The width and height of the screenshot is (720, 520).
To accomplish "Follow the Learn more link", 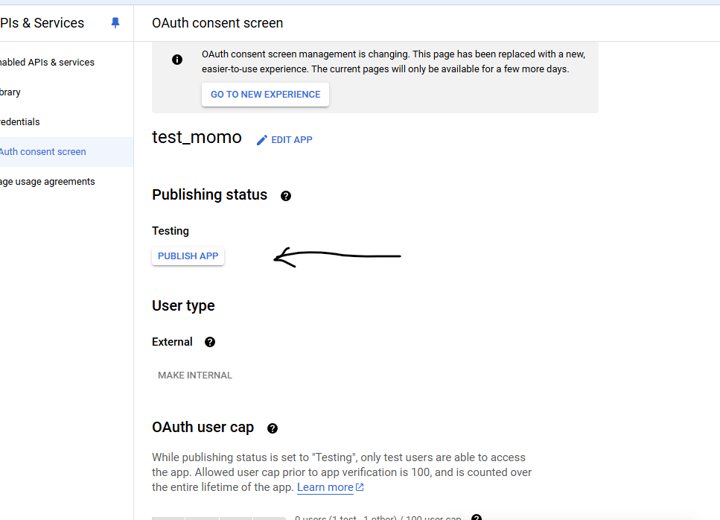I will tap(325, 487).
